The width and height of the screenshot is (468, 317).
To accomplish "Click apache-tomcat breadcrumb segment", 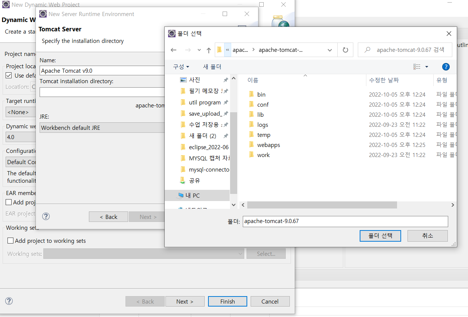I will [x=281, y=50].
